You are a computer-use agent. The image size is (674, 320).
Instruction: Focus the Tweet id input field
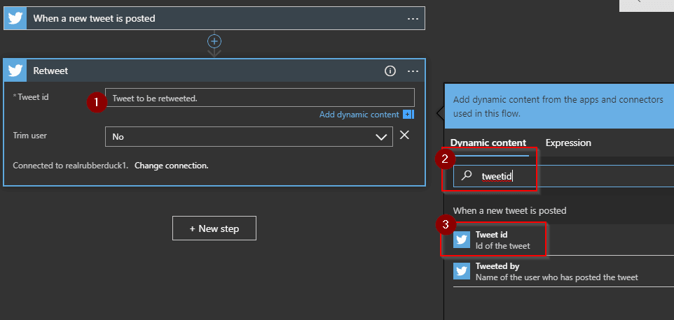click(260, 98)
